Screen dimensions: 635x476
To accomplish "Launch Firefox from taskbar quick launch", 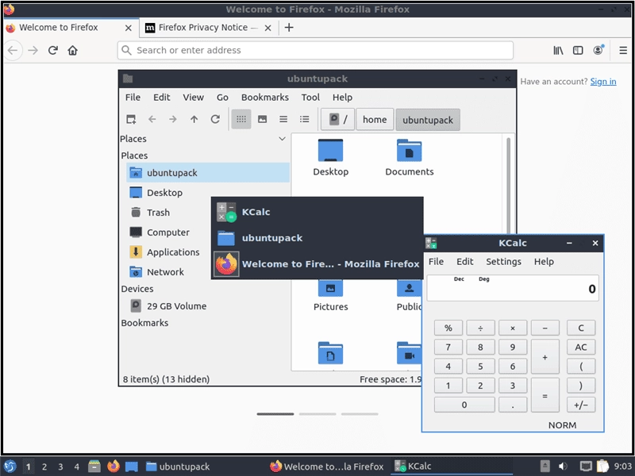I will tap(113, 466).
